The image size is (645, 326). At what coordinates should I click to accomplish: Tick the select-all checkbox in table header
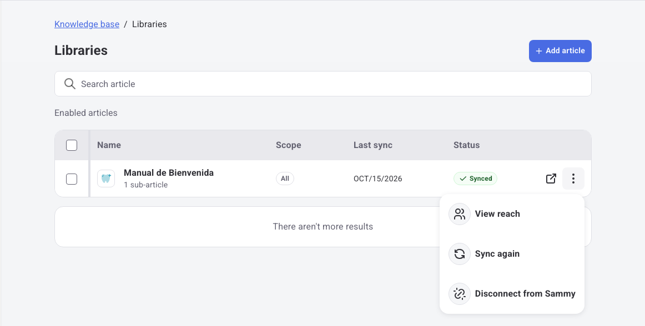pyautogui.click(x=72, y=145)
